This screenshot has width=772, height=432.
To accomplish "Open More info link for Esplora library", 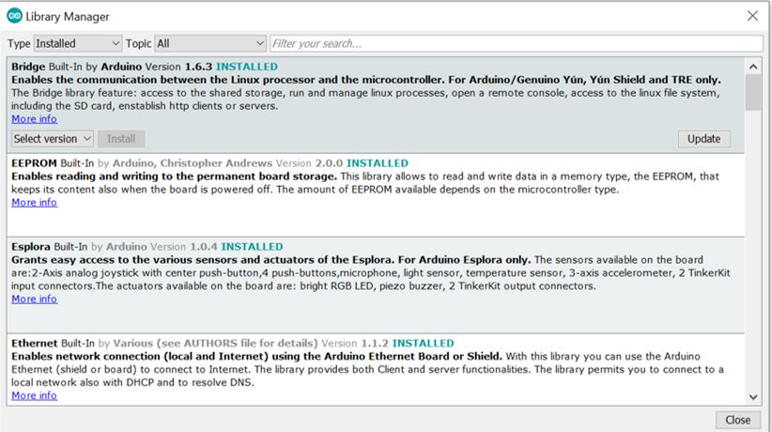I will pyautogui.click(x=34, y=299).
